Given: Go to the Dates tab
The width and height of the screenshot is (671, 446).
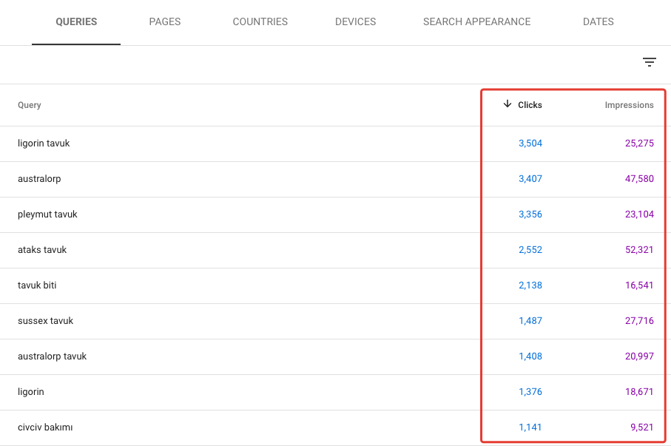Looking at the screenshot, I should pos(598,22).
